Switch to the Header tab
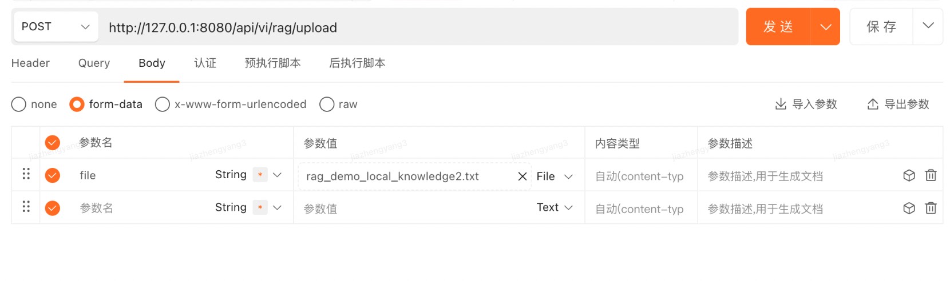The height and width of the screenshot is (281, 950). click(30, 63)
